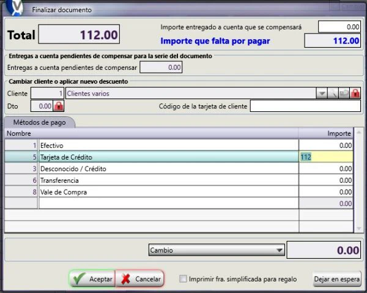Image resolution: width=367 pixels, height=293 pixels.
Task: Click the red lock icon in Cliente row
Action: [355, 94]
